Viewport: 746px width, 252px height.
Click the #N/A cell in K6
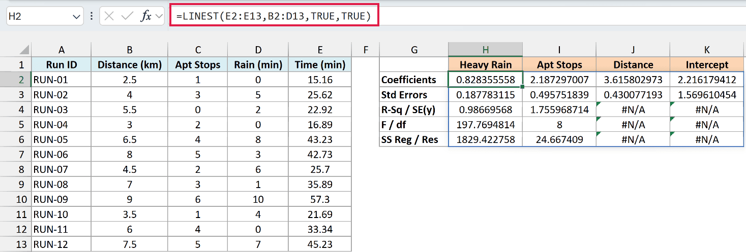pyautogui.click(x=707, y=139)
